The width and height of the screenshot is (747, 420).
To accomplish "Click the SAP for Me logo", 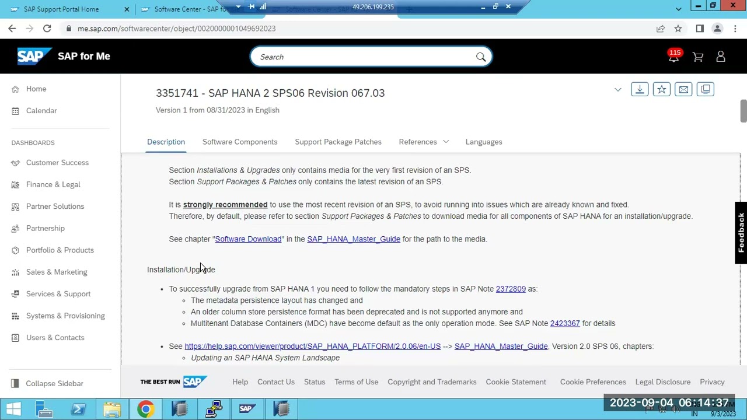I will click(64, 56).
